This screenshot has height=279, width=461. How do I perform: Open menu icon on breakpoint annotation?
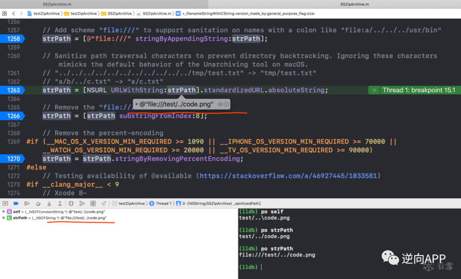coord(374,90)
